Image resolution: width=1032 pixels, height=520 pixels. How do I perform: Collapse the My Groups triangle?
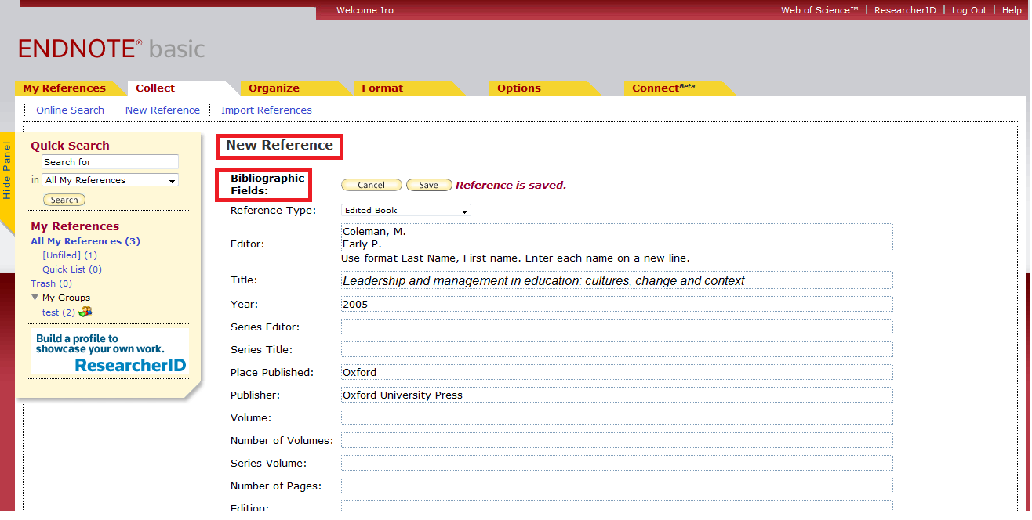pyautogui.click(x=35, y=298)
